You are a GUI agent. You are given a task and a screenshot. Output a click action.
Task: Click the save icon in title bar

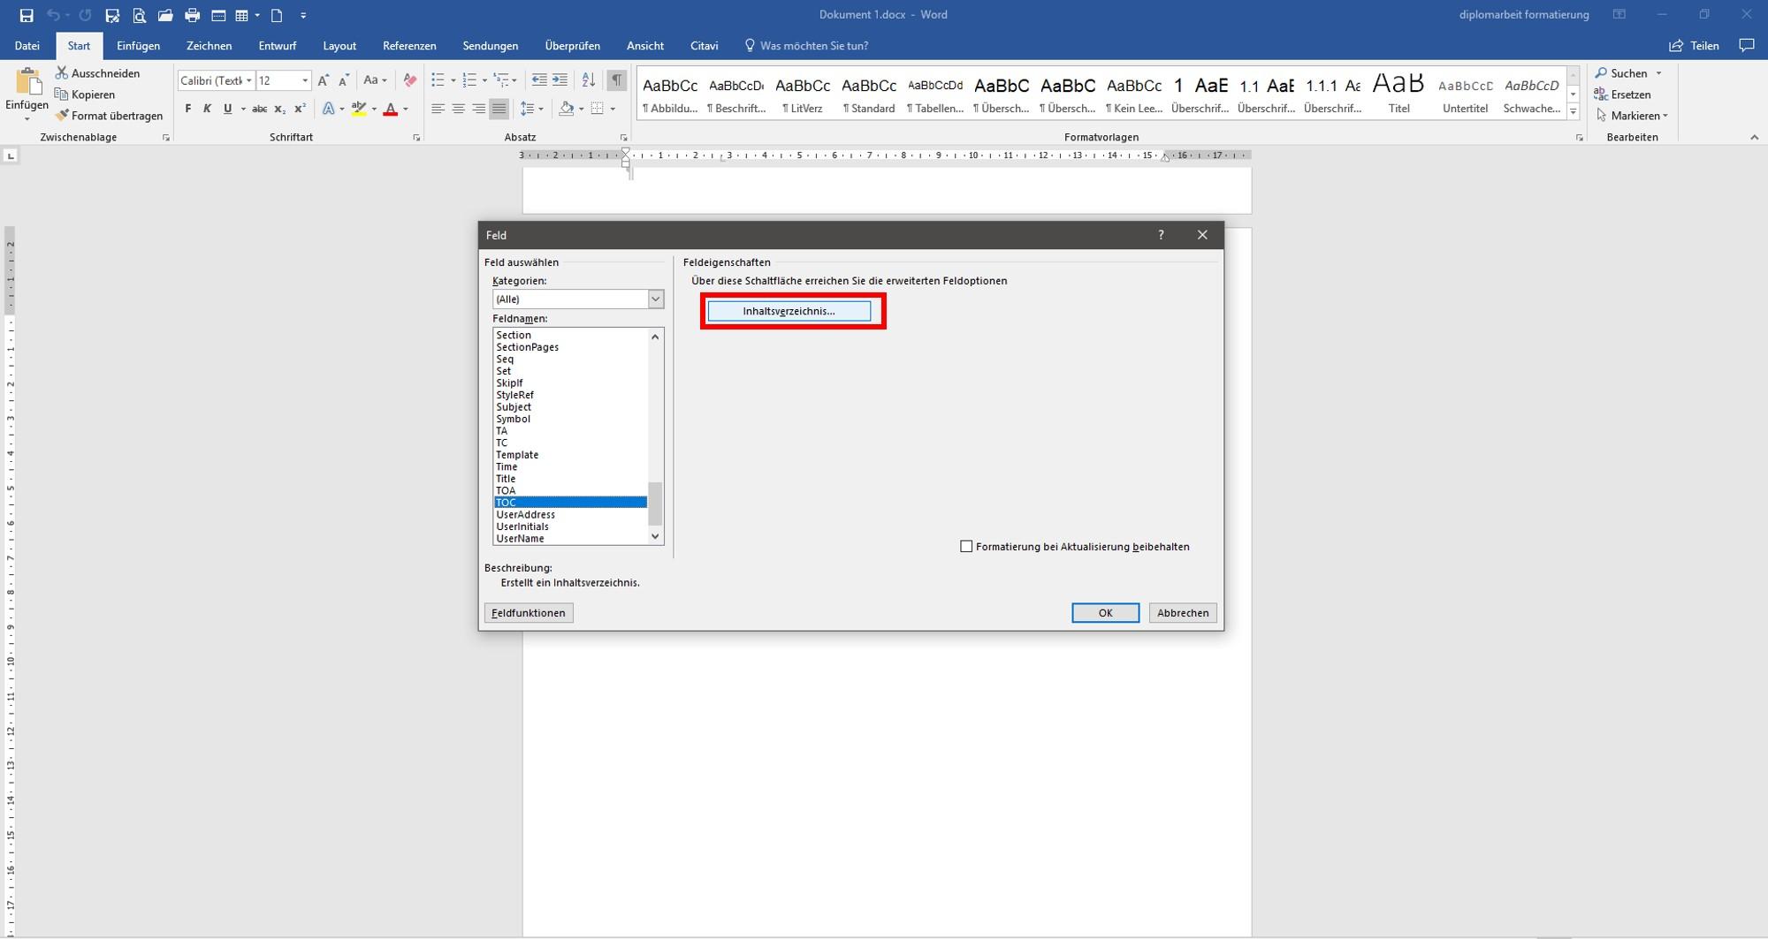27,15
